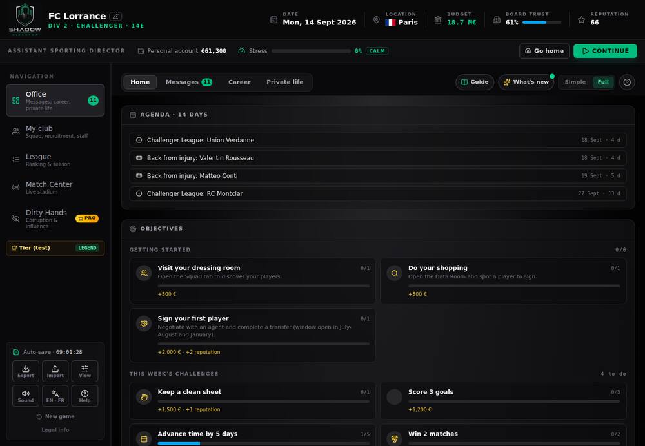Click the reputation star icon
Image resolution: width=645 pixels, height=446 pixels.
click(581, 20)
